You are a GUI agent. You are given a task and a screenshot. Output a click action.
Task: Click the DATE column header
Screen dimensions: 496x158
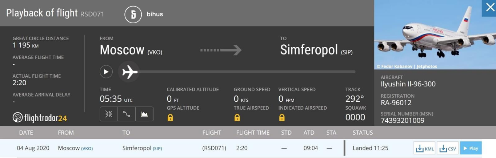[x=26, y=133]
